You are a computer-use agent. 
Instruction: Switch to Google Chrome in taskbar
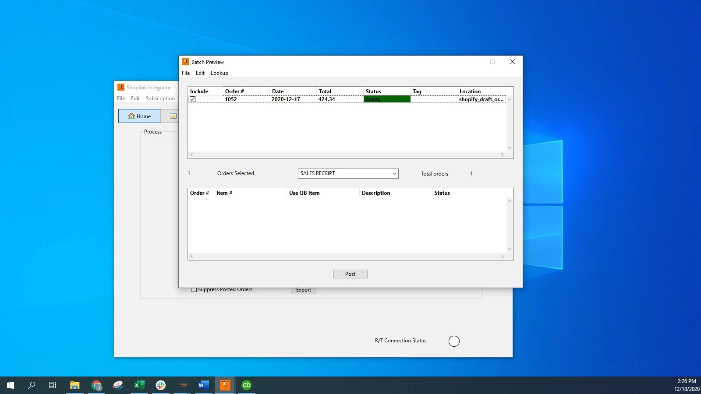coord(96,385)
